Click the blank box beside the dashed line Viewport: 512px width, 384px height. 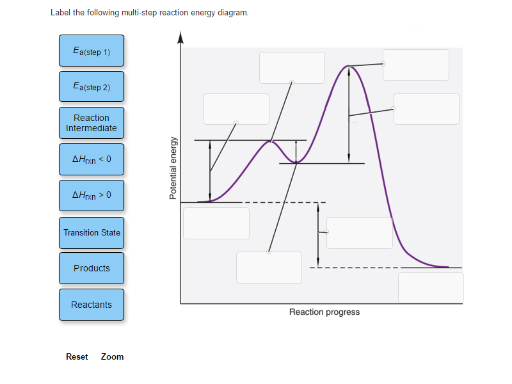269,267
